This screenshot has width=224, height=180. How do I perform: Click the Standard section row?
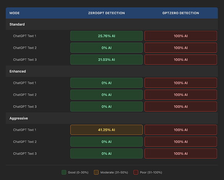(112, 24)
